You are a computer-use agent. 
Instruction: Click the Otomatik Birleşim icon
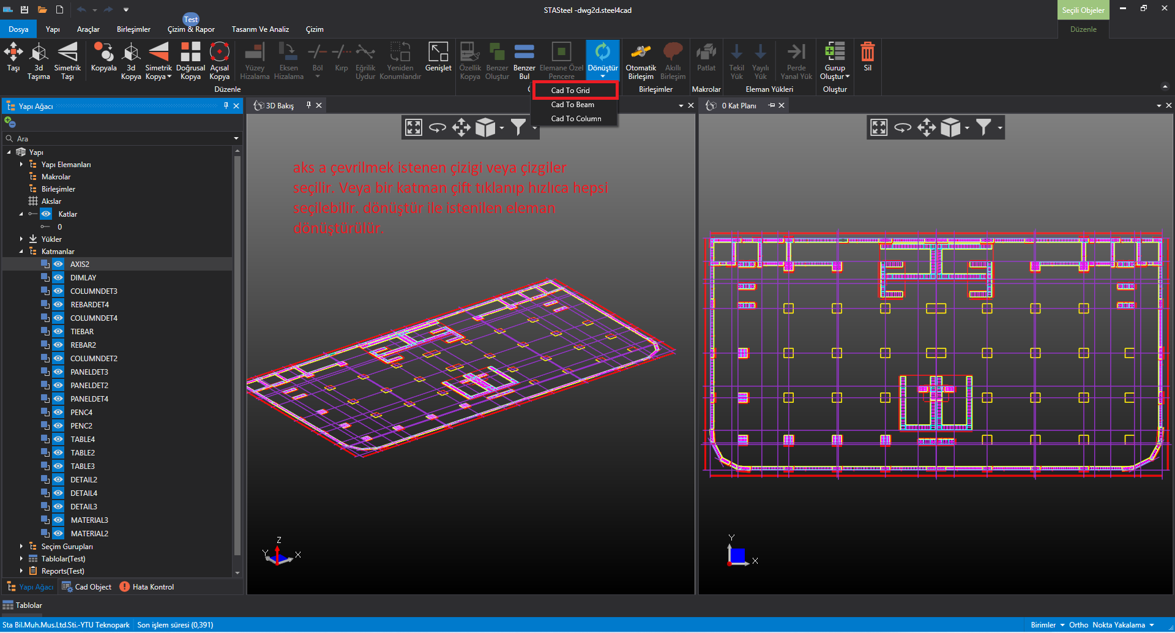click(x=641, y=61)
